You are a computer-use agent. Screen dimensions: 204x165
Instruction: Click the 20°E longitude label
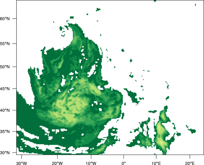[x=190, y=163]
